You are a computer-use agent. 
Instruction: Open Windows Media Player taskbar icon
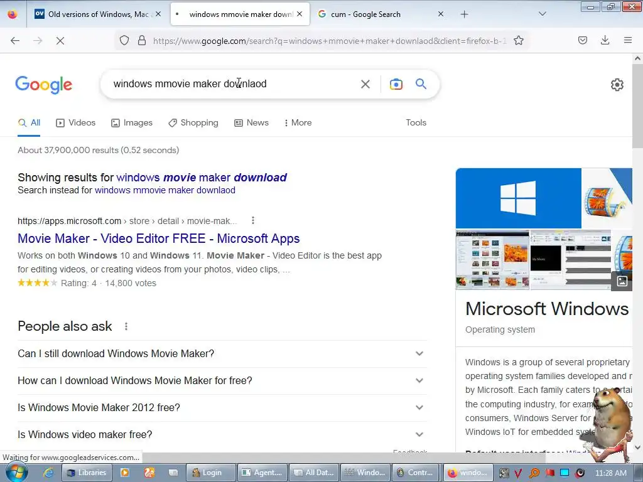coord(124,473)
